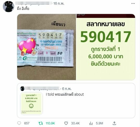Image resolution: width=140 pixels, height=127 pixels.
Task: Click the 16 ก.พ. tweet date
Action: (x=59, y=4)
